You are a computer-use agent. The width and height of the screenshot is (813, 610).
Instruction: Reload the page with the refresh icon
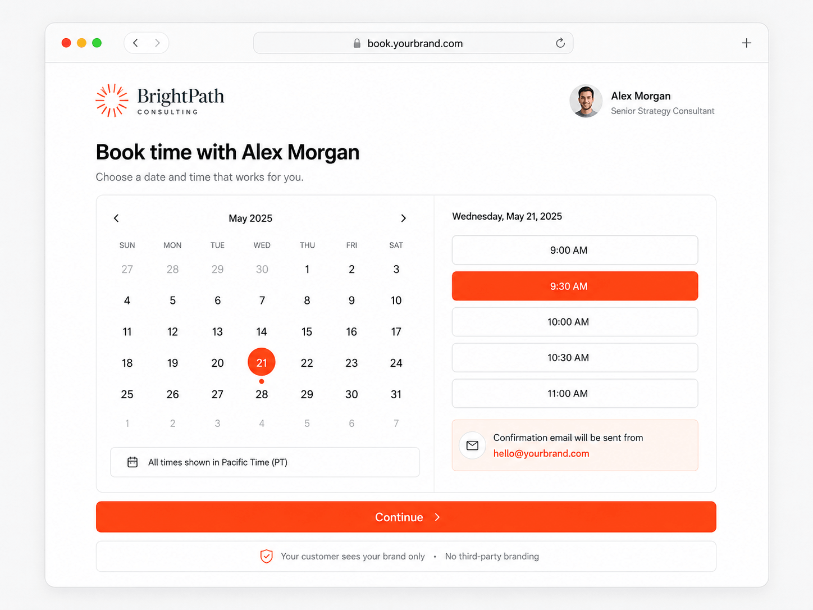[560, 43]
